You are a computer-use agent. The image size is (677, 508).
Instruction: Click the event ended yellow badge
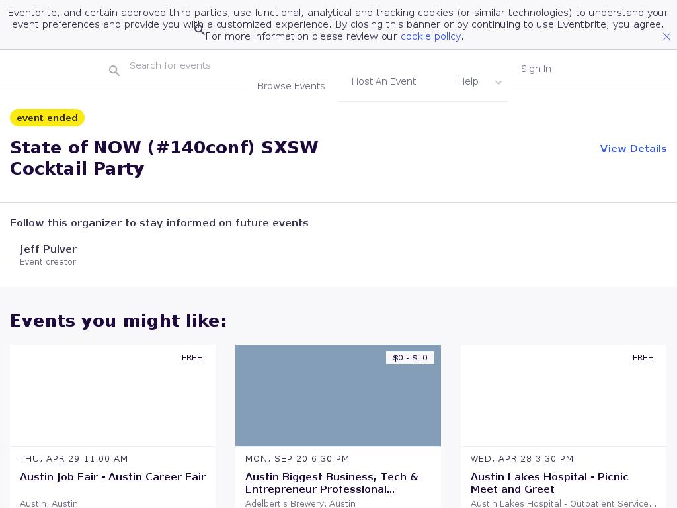point(47,118)
